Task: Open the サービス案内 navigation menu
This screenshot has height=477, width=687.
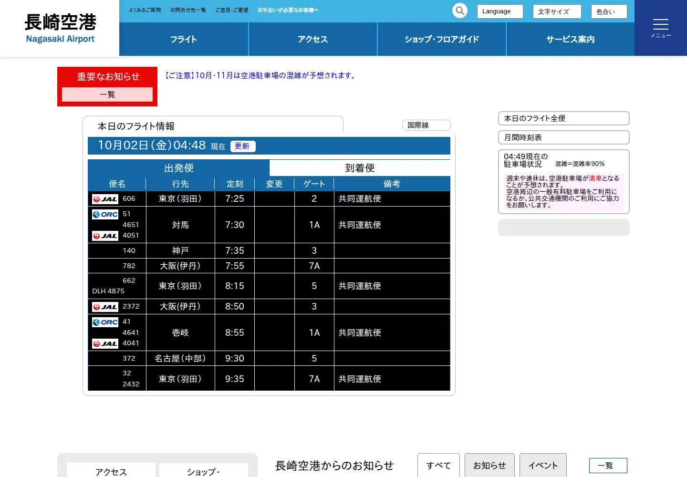Action: (571, 39)
